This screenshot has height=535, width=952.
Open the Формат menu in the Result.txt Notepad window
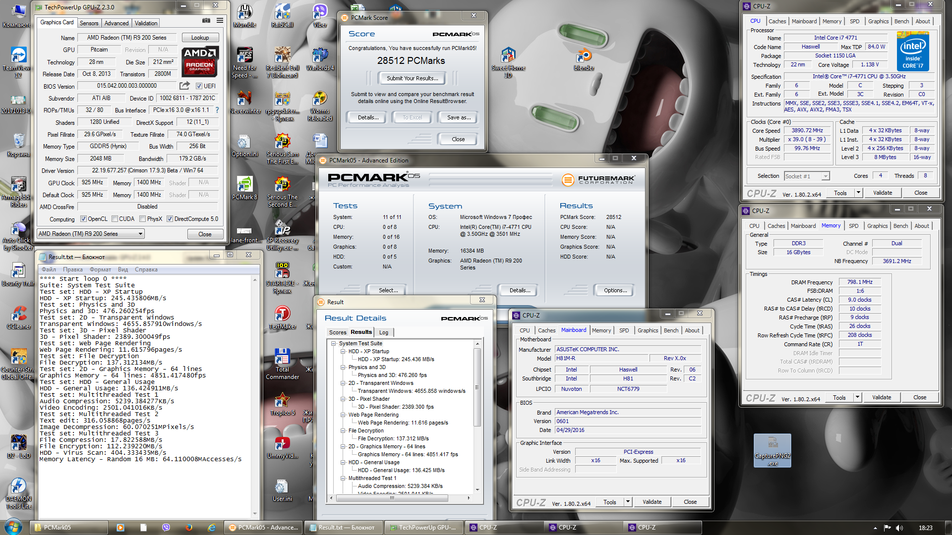[100, 269]
